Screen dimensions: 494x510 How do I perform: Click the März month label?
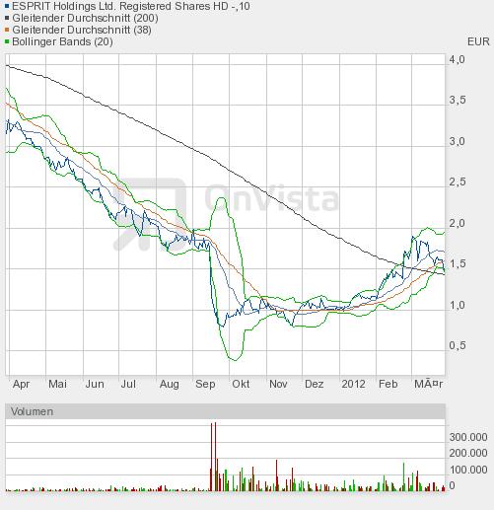[x=429, y=384]
